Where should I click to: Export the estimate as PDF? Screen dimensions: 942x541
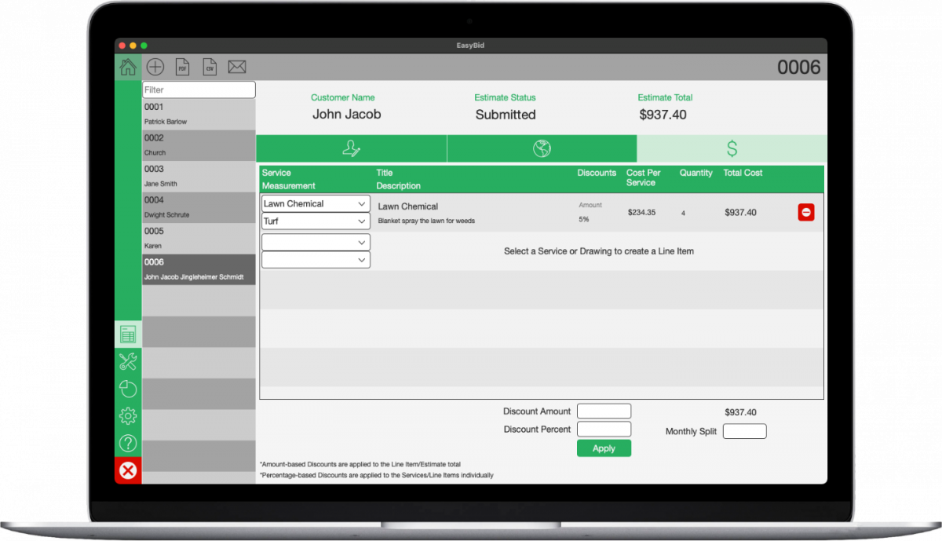(x=182, y=67)
